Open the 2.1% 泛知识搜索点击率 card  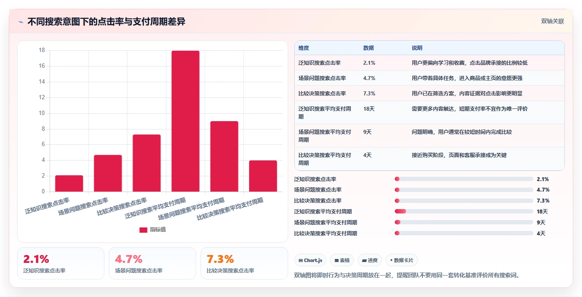61,263
